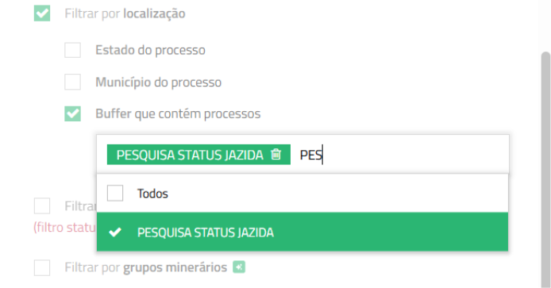Uncheck the Filtrar por localização checkbox
Viewport: 551px width, 288px height.
pyautogui.click(x=42, y=13)
